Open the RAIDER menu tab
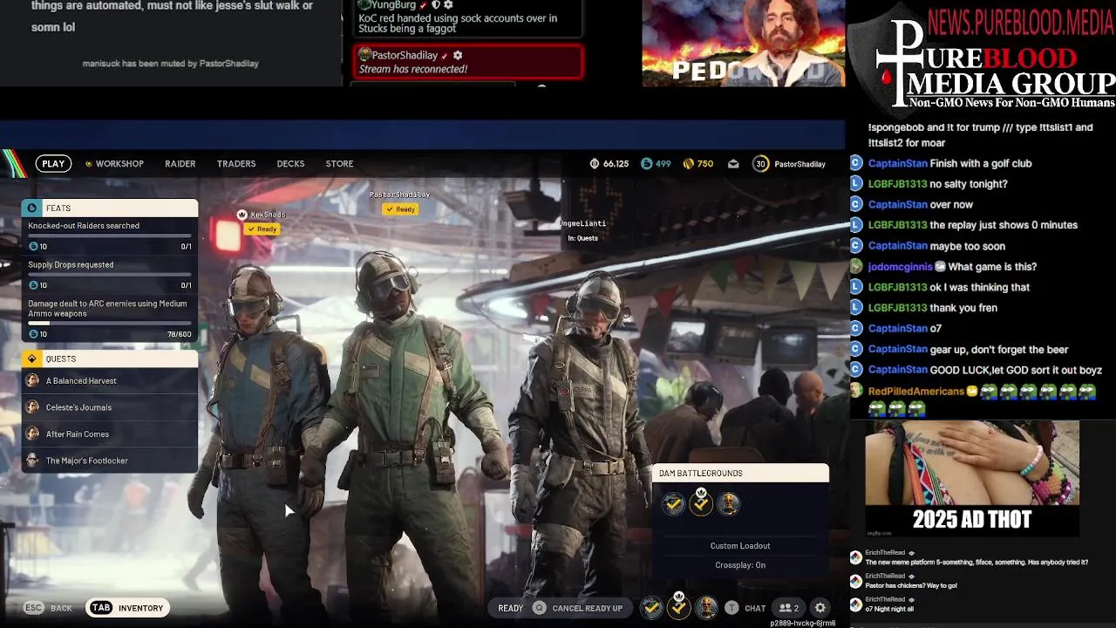 tap(180, 164)
